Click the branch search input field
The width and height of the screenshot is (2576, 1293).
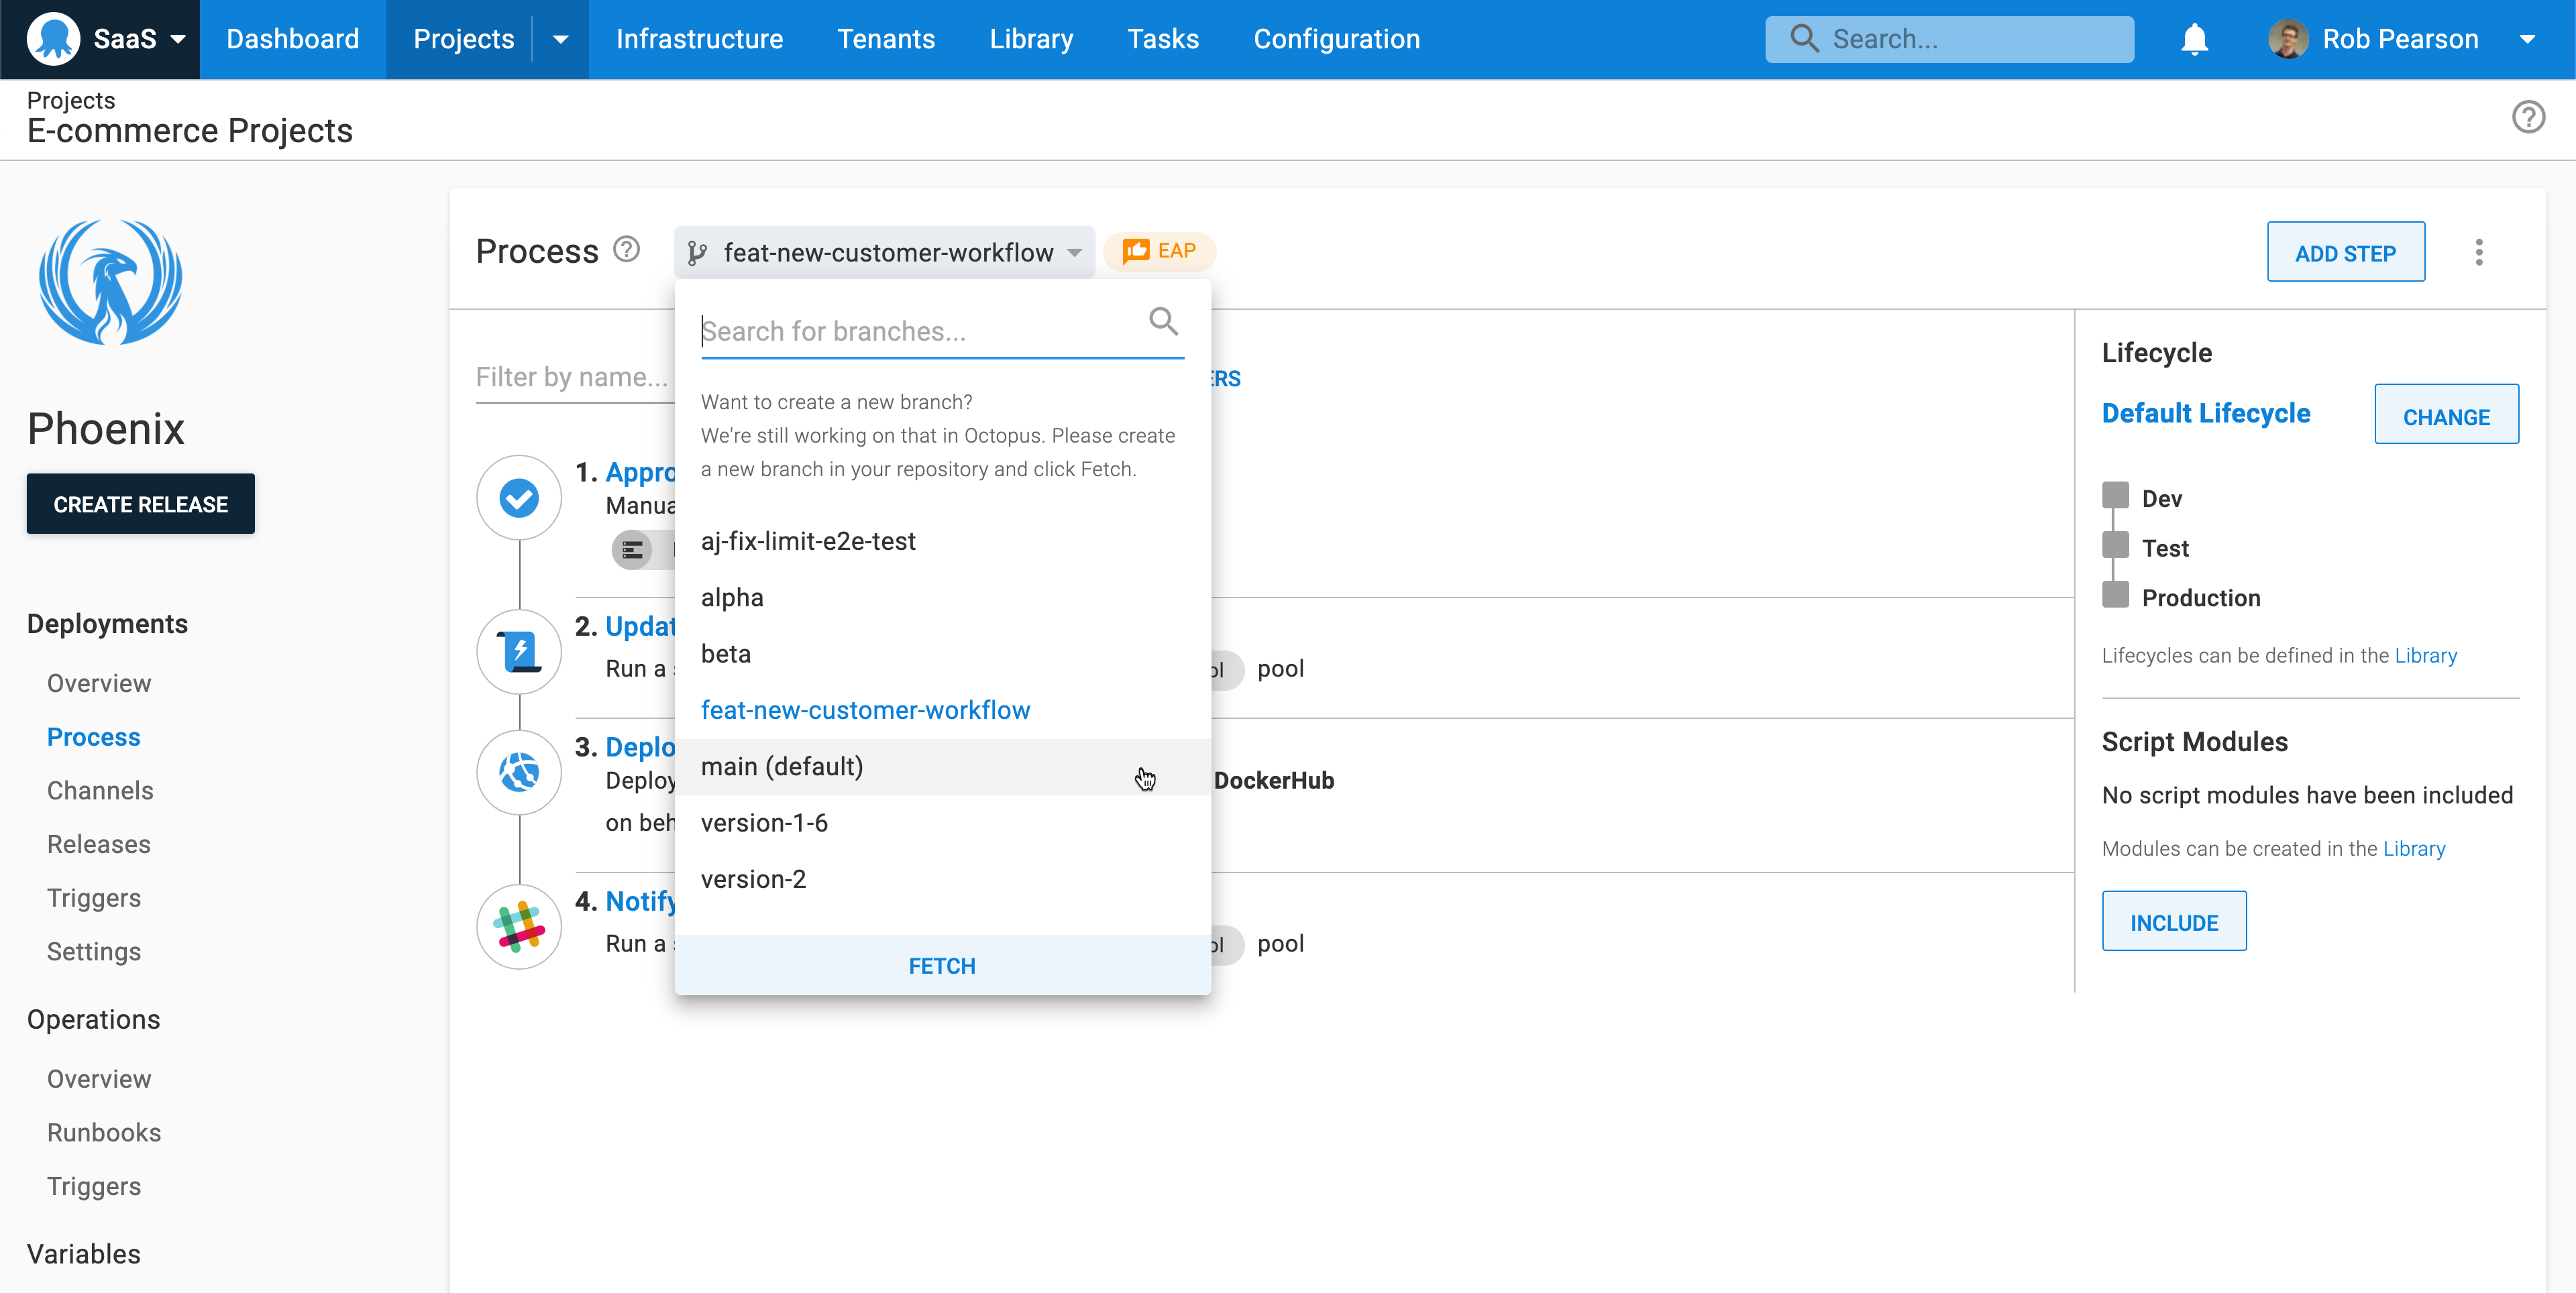coord(900,331)
